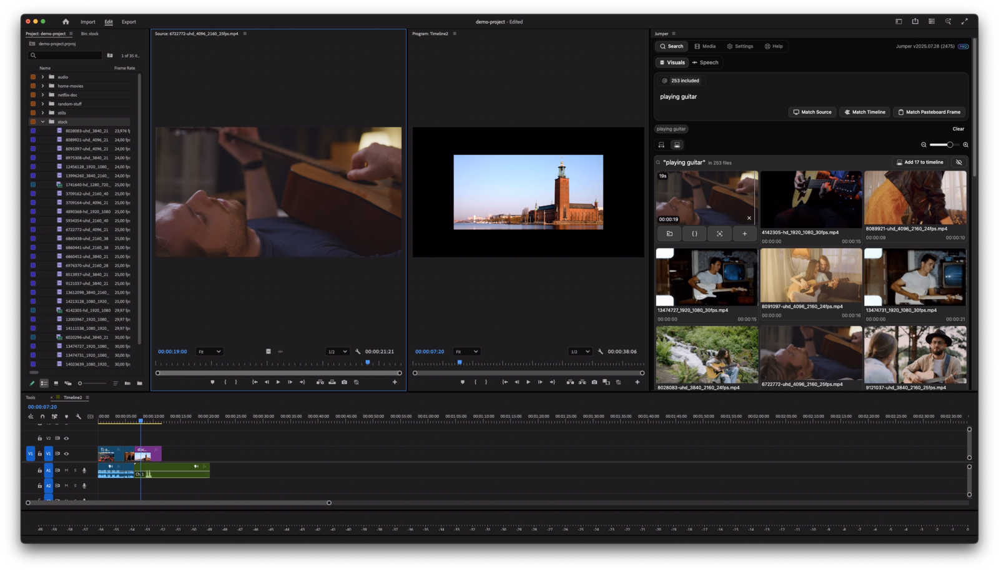This screenshot has height=571, width=999.
Task: Click the timeline snap magnet icon
Action: (x=42, y=417)
